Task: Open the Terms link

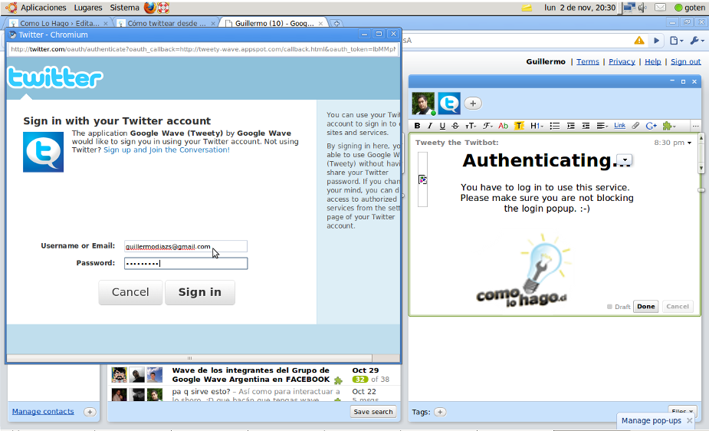Action: click(587, 61)
